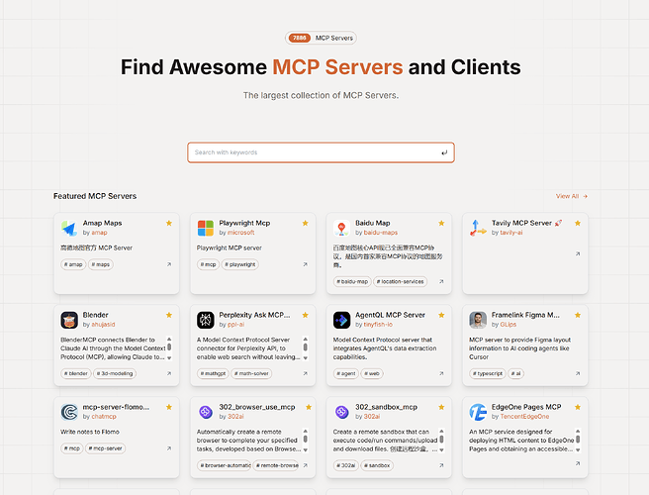Click the star on Blender card

[169, 315]
